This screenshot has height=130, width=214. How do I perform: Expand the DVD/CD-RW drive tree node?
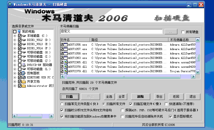tap(15, 65)
